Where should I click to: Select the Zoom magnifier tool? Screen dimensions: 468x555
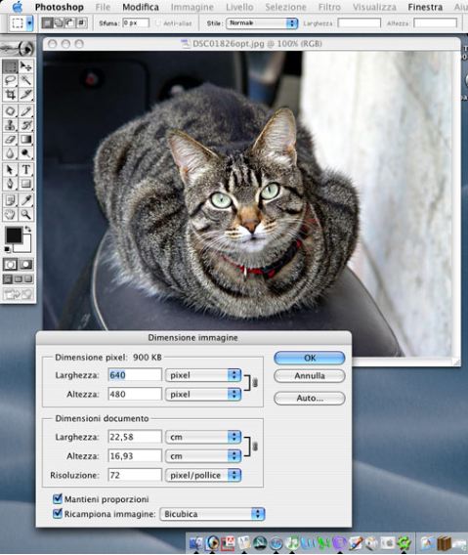point(25,215)
